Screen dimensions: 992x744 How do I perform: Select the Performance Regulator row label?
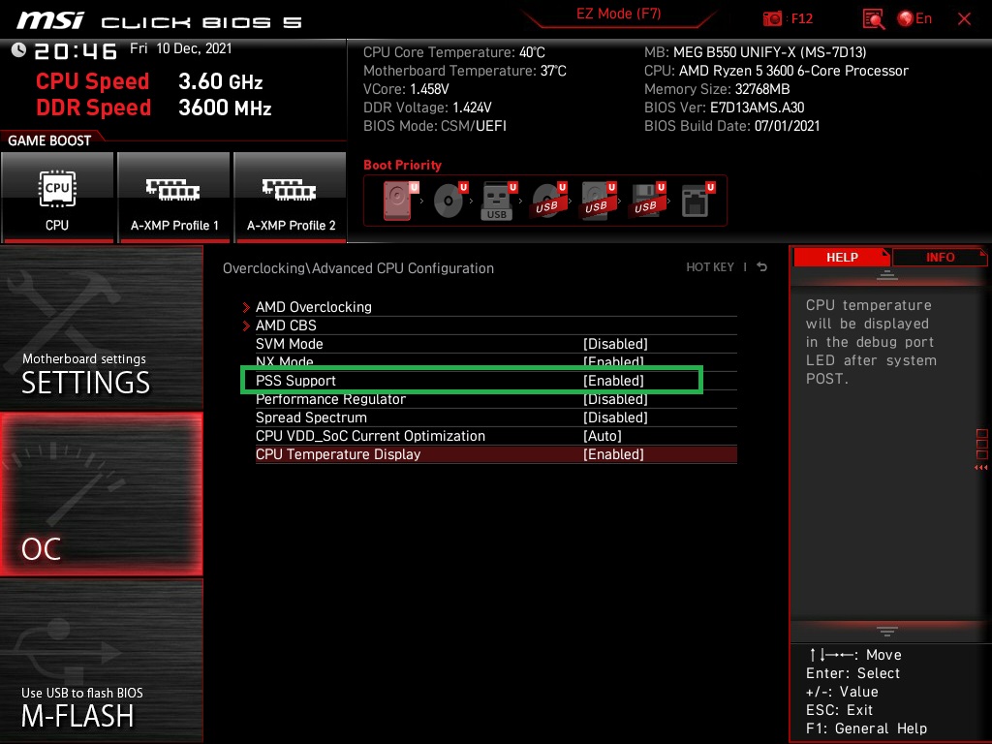(330, 399)
